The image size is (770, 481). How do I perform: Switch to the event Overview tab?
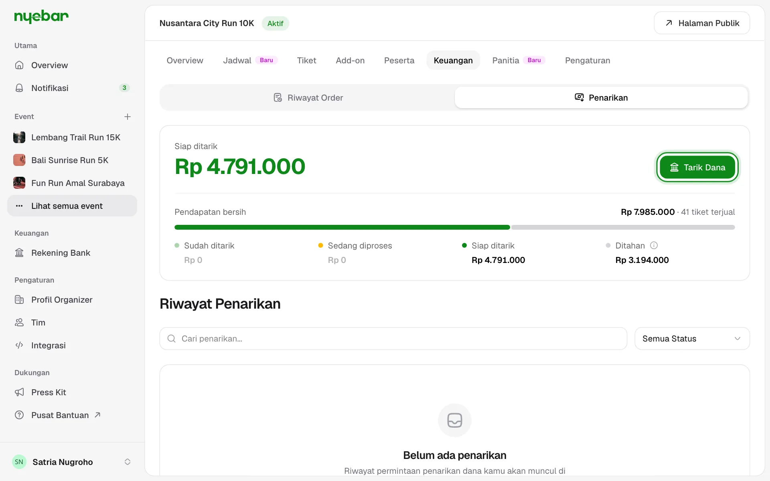[185, 61]
